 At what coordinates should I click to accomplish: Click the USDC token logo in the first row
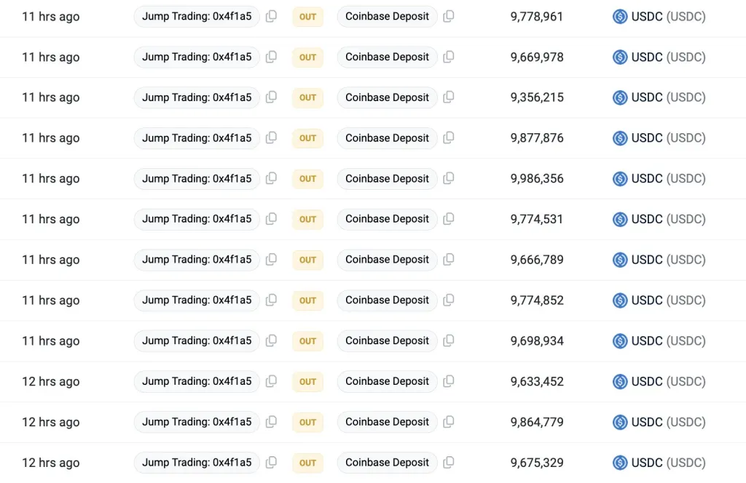pos(620,16)
